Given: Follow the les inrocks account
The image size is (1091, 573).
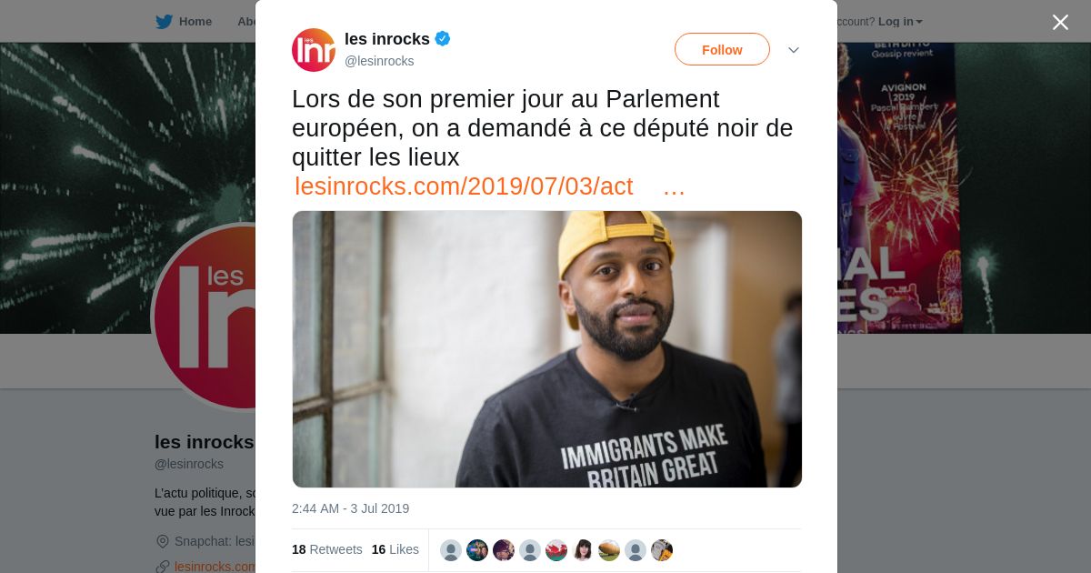Looking at the screenshot, I should (x=722, y=49).
